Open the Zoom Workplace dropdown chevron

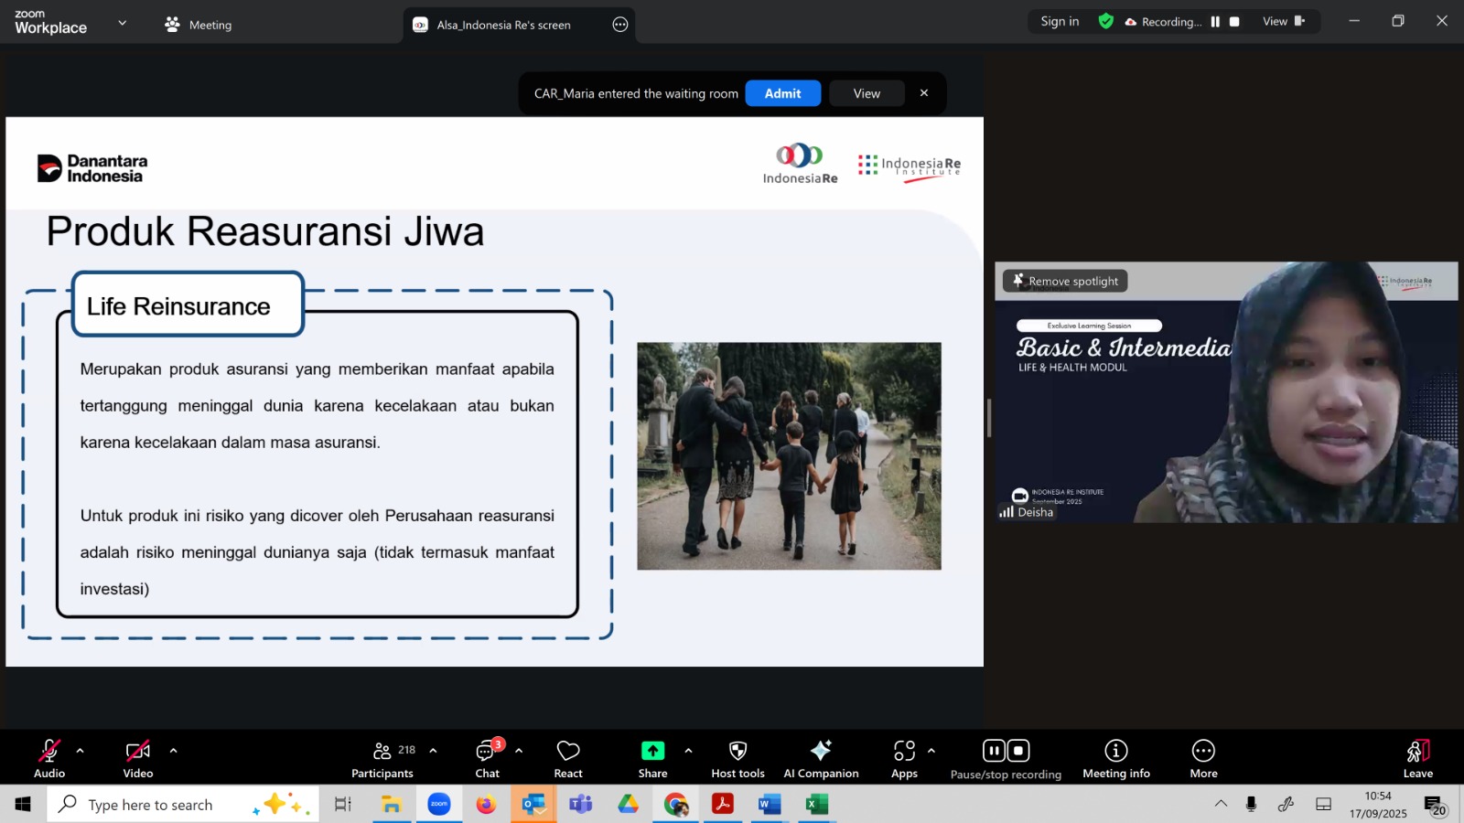pyautogui.click(x=123, y=23)
